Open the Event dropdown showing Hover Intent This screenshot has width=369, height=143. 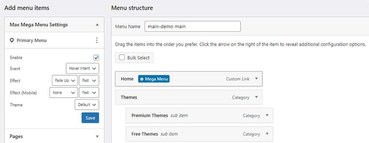tap(82, 69)
